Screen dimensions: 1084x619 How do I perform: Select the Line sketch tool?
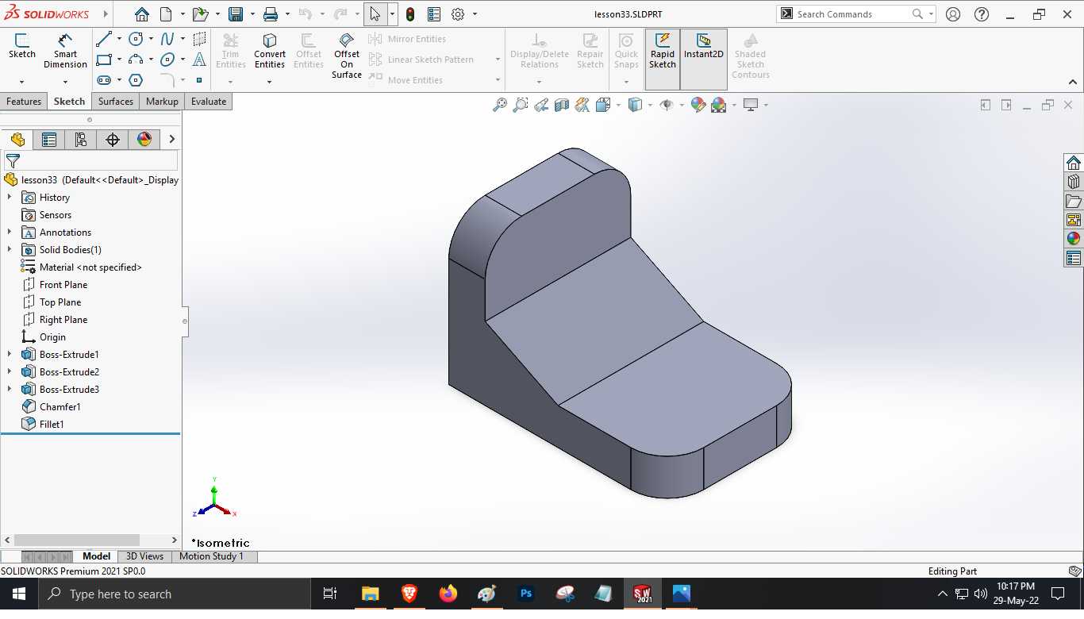(x=104, y=39)
